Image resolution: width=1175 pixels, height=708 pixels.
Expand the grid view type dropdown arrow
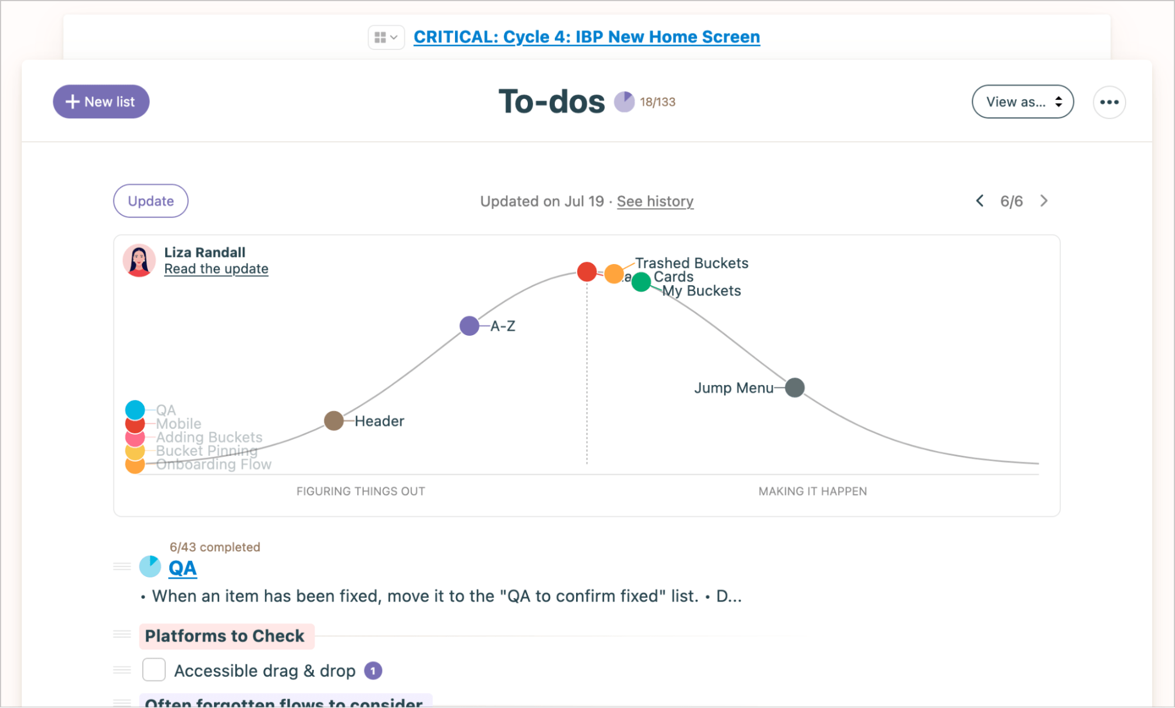click(394, 36)
